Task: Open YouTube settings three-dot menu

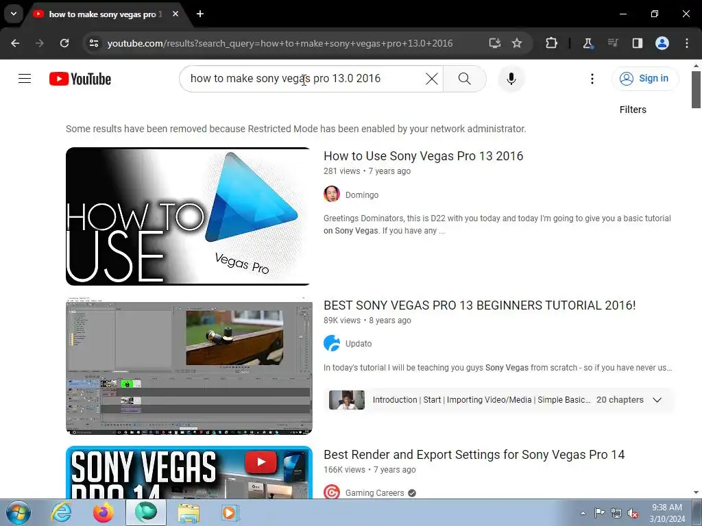Action: pos(592,79)
